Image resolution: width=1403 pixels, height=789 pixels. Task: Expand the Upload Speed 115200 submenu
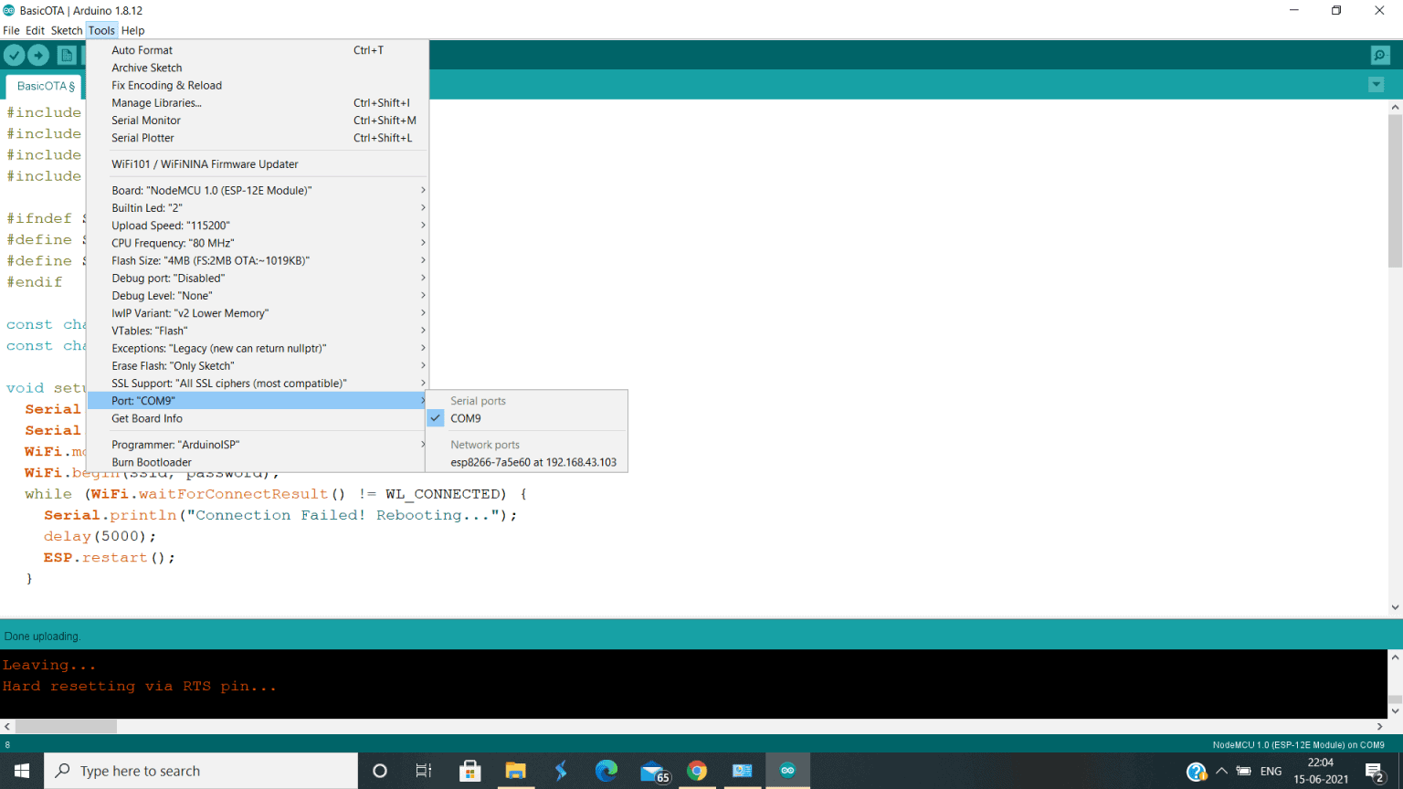[257, 226]
